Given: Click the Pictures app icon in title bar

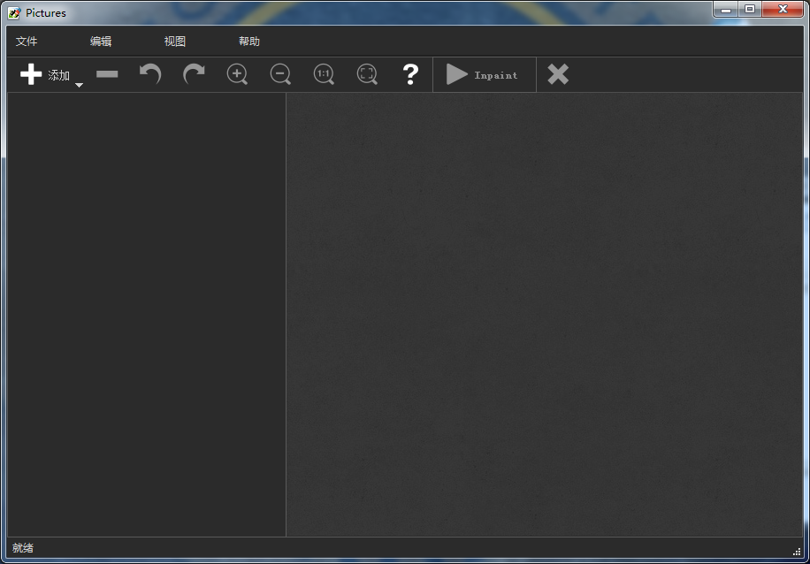Looking at the screenshot, I should click(x=14, y=13).
